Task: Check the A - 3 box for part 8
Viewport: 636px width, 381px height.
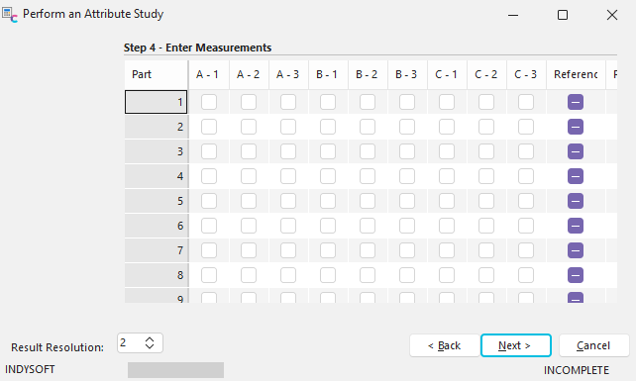Action: click(288, 275)
